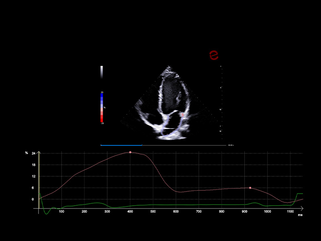Click the time readout beside playback bar
This screenshot has height=241, width=321.
point(231,145)
